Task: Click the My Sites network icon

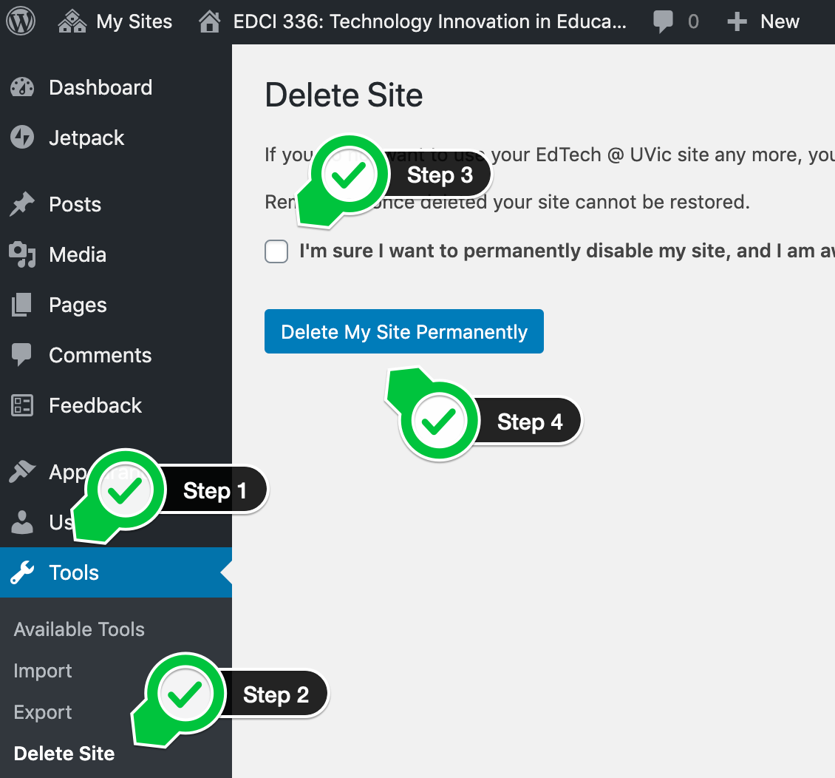Action: click(72, 22)
